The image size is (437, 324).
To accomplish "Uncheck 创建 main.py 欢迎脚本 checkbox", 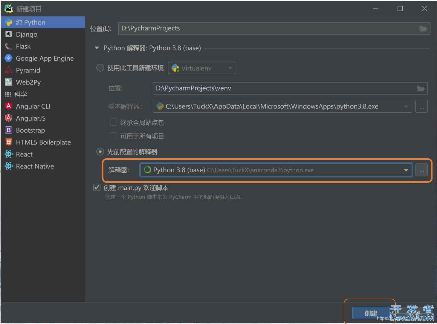I will [97, 188].
